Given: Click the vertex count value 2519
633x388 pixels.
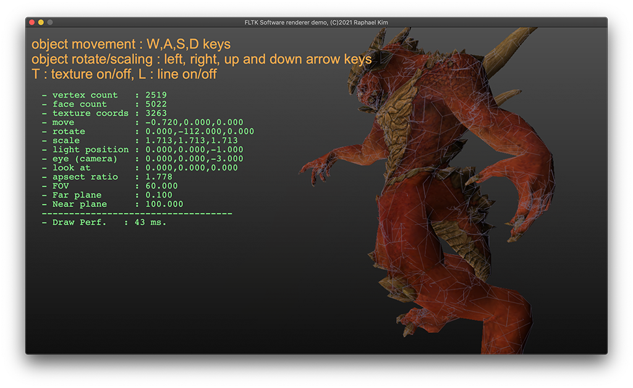Looking at the screenshot, I should [156, 95].
